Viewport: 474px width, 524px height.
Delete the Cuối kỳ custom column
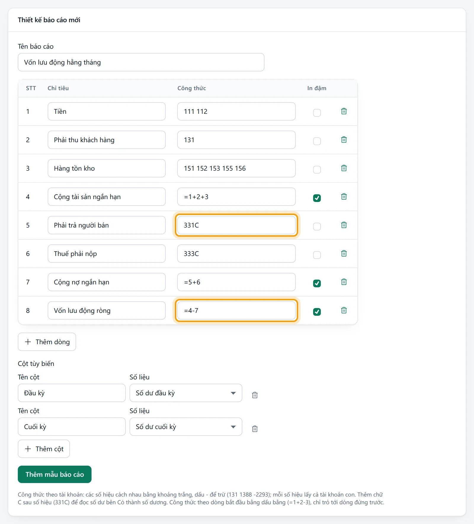pyautogui.click(x=255, y=429)
